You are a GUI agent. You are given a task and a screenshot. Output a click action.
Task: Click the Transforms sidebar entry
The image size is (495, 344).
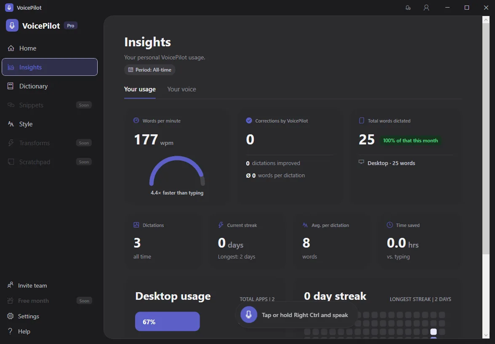pos(50,143)
